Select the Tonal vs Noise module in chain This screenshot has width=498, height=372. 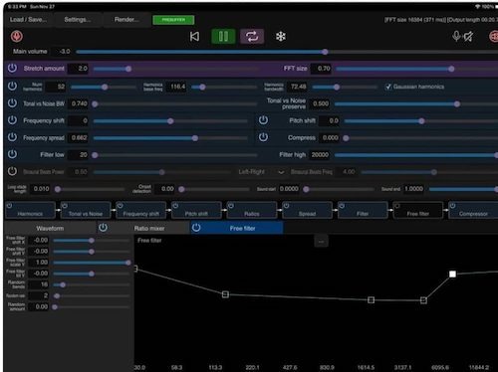[86, 210]
